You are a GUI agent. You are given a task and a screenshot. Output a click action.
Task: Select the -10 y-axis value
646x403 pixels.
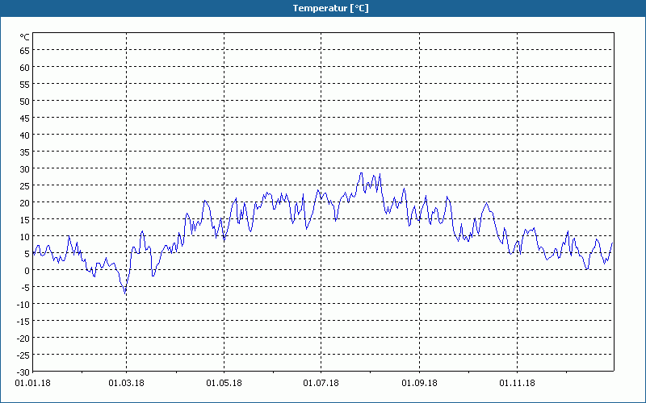[23, 305]
